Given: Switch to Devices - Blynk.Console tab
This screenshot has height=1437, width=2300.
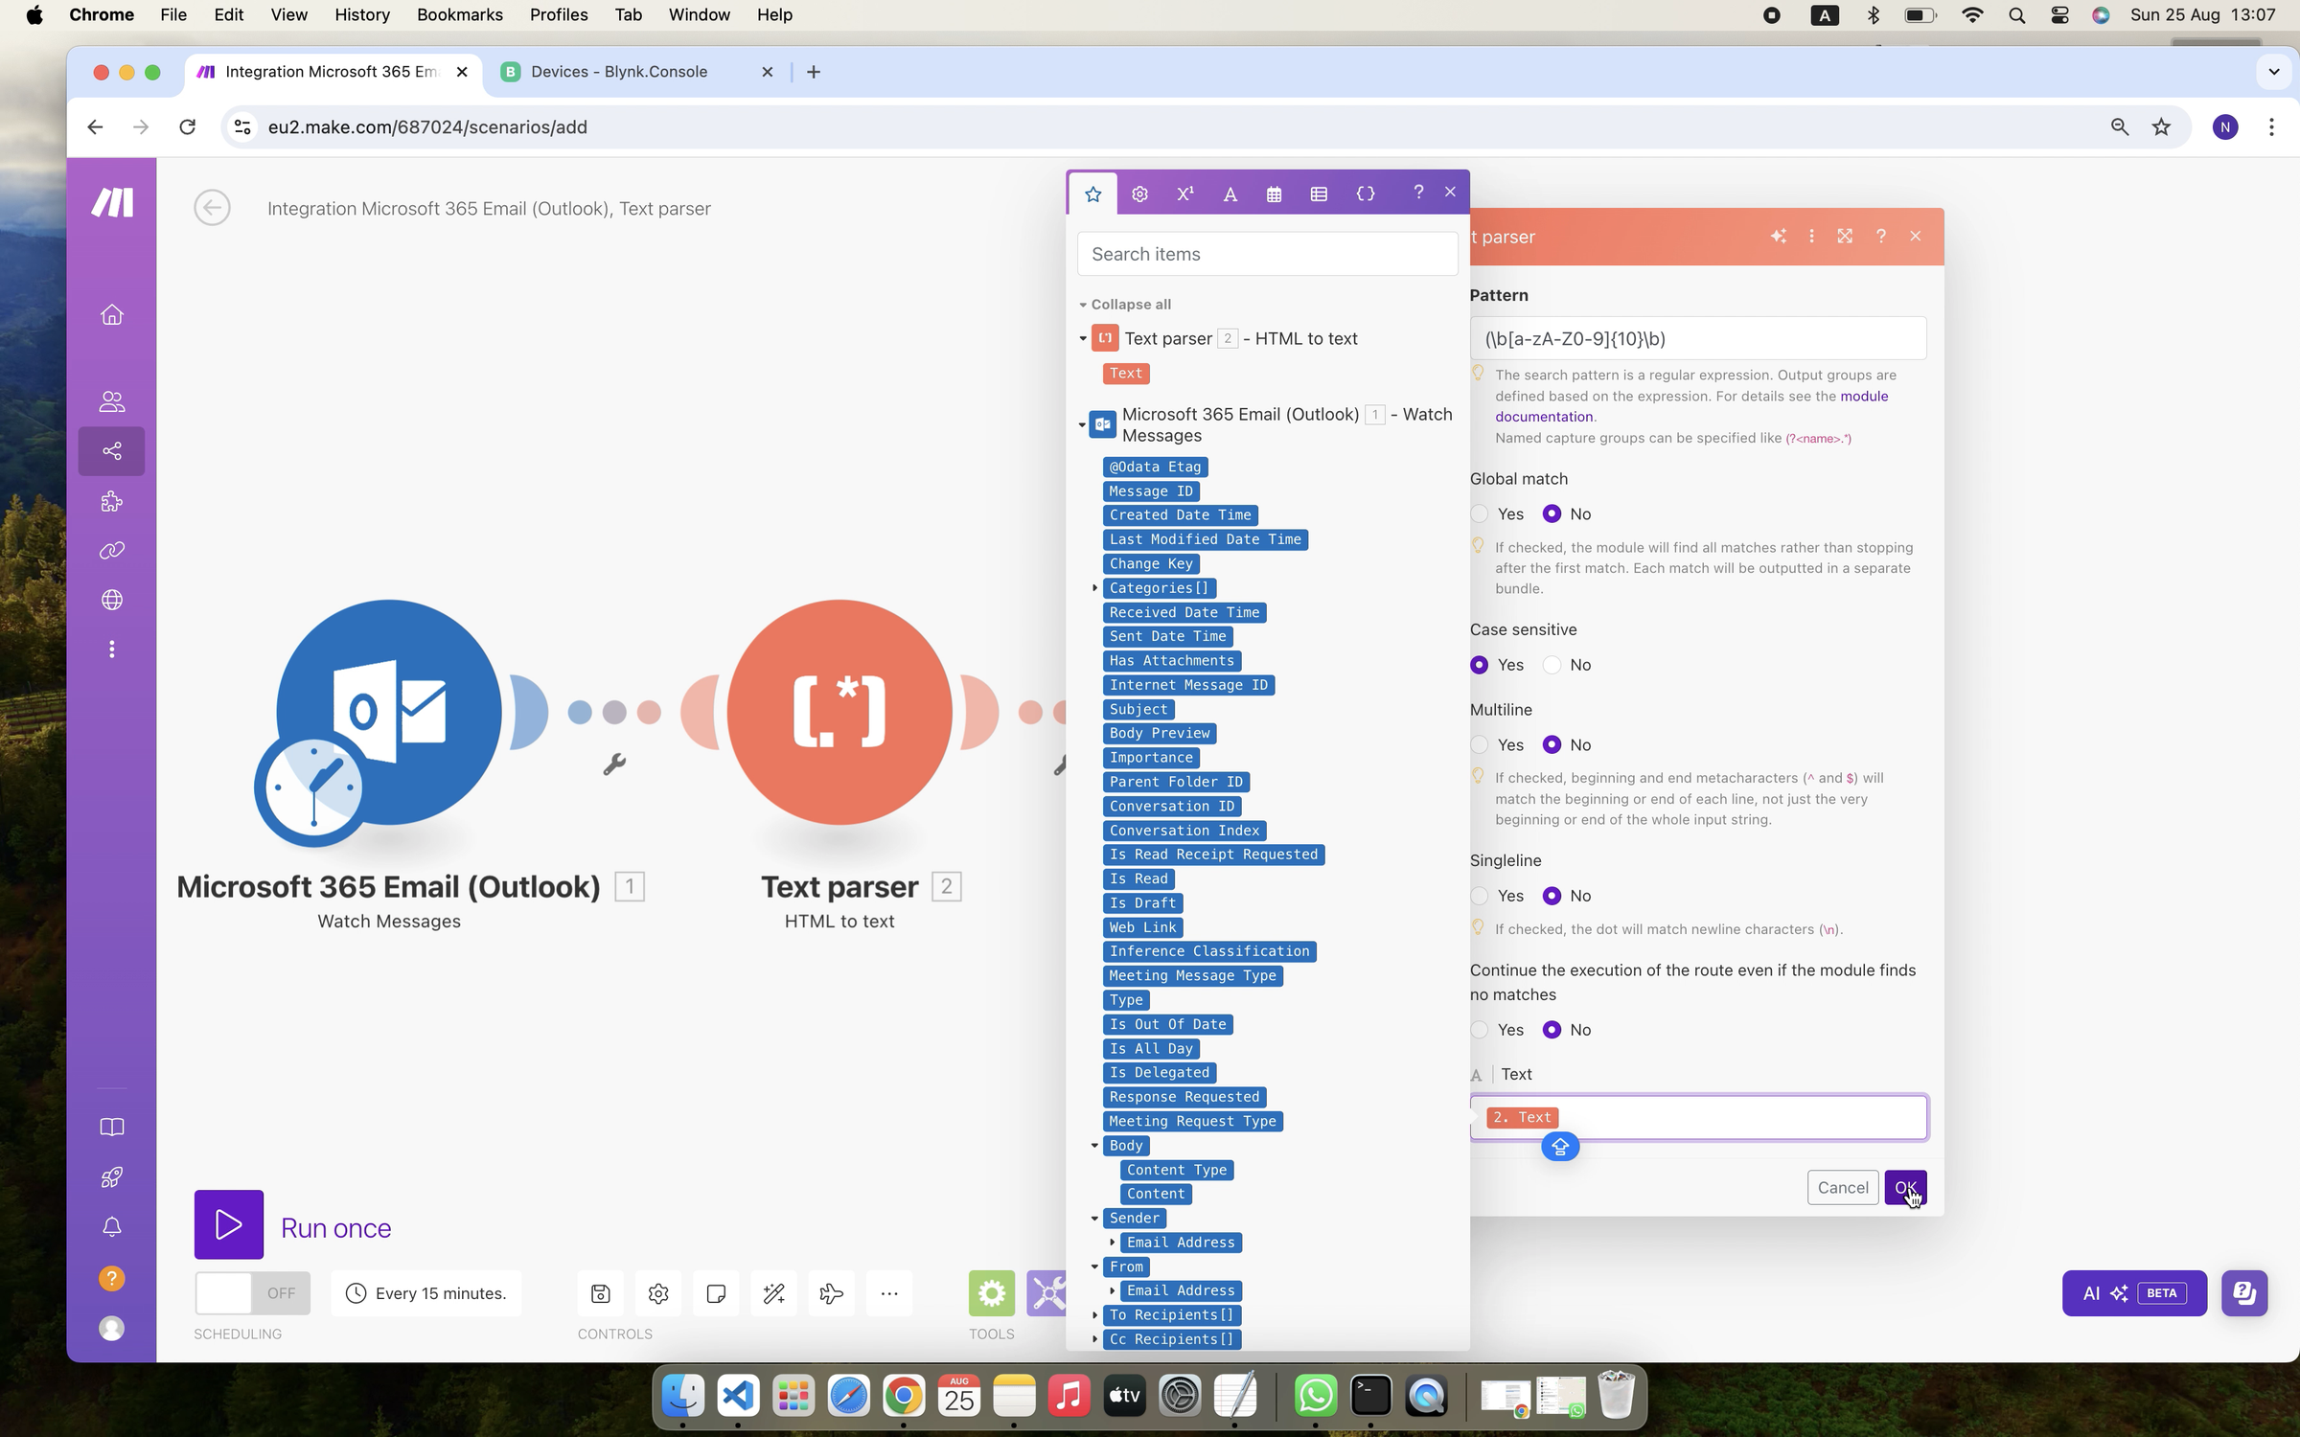Looking at the screenshot, I should click(x=619, y=72).
